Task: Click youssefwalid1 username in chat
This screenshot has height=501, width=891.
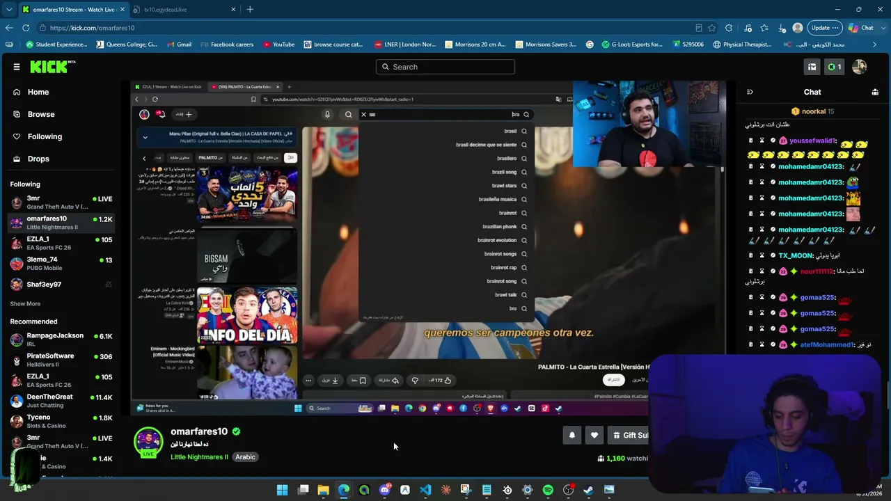Action: 812,141
